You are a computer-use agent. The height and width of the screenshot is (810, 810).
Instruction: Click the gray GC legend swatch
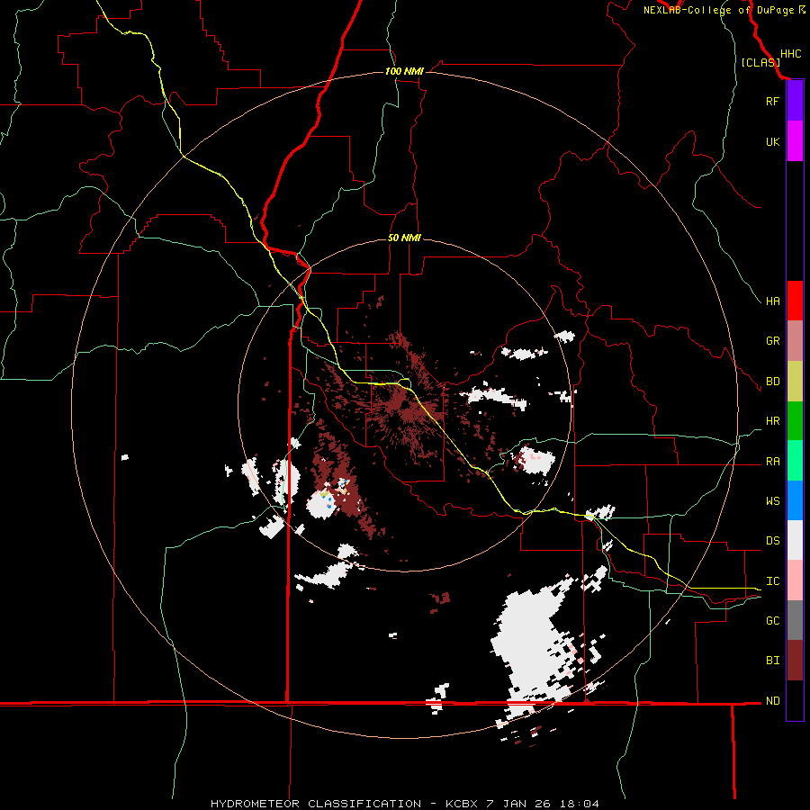[795, 620]
